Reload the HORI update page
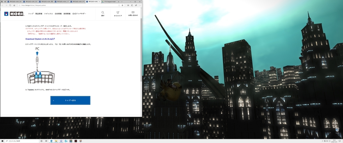The height and width of the screenshot is (143, 343). pyautogui.click(x=10, y=5)
